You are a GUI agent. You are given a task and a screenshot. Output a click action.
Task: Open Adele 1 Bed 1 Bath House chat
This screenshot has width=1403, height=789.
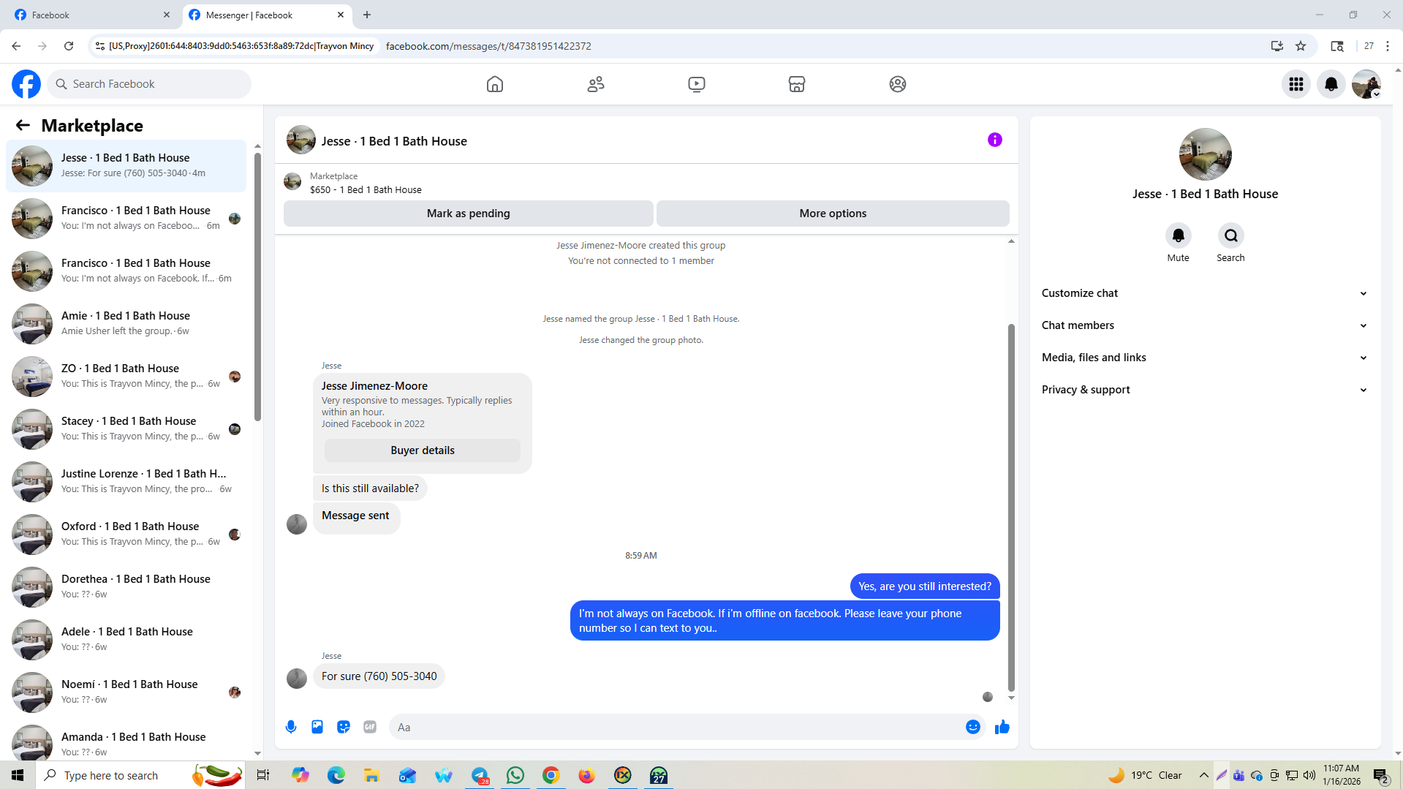point(126,640)
